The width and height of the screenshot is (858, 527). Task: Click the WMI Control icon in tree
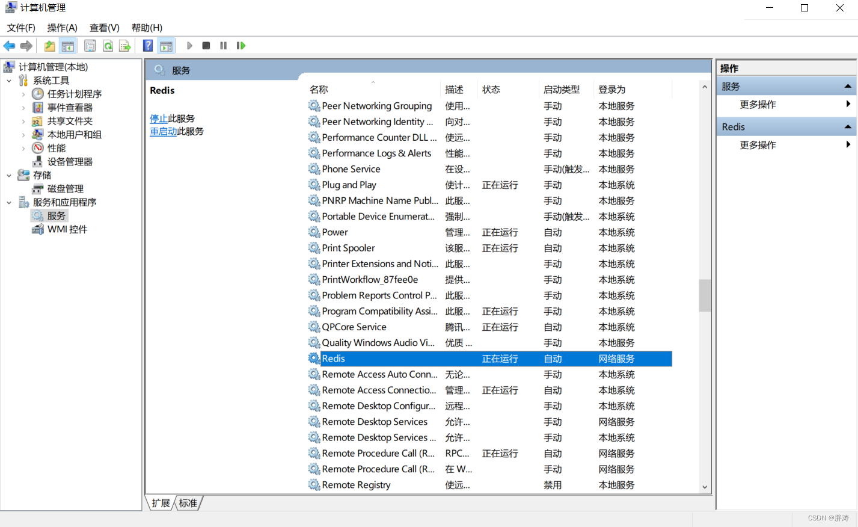(x=38, y=229)
